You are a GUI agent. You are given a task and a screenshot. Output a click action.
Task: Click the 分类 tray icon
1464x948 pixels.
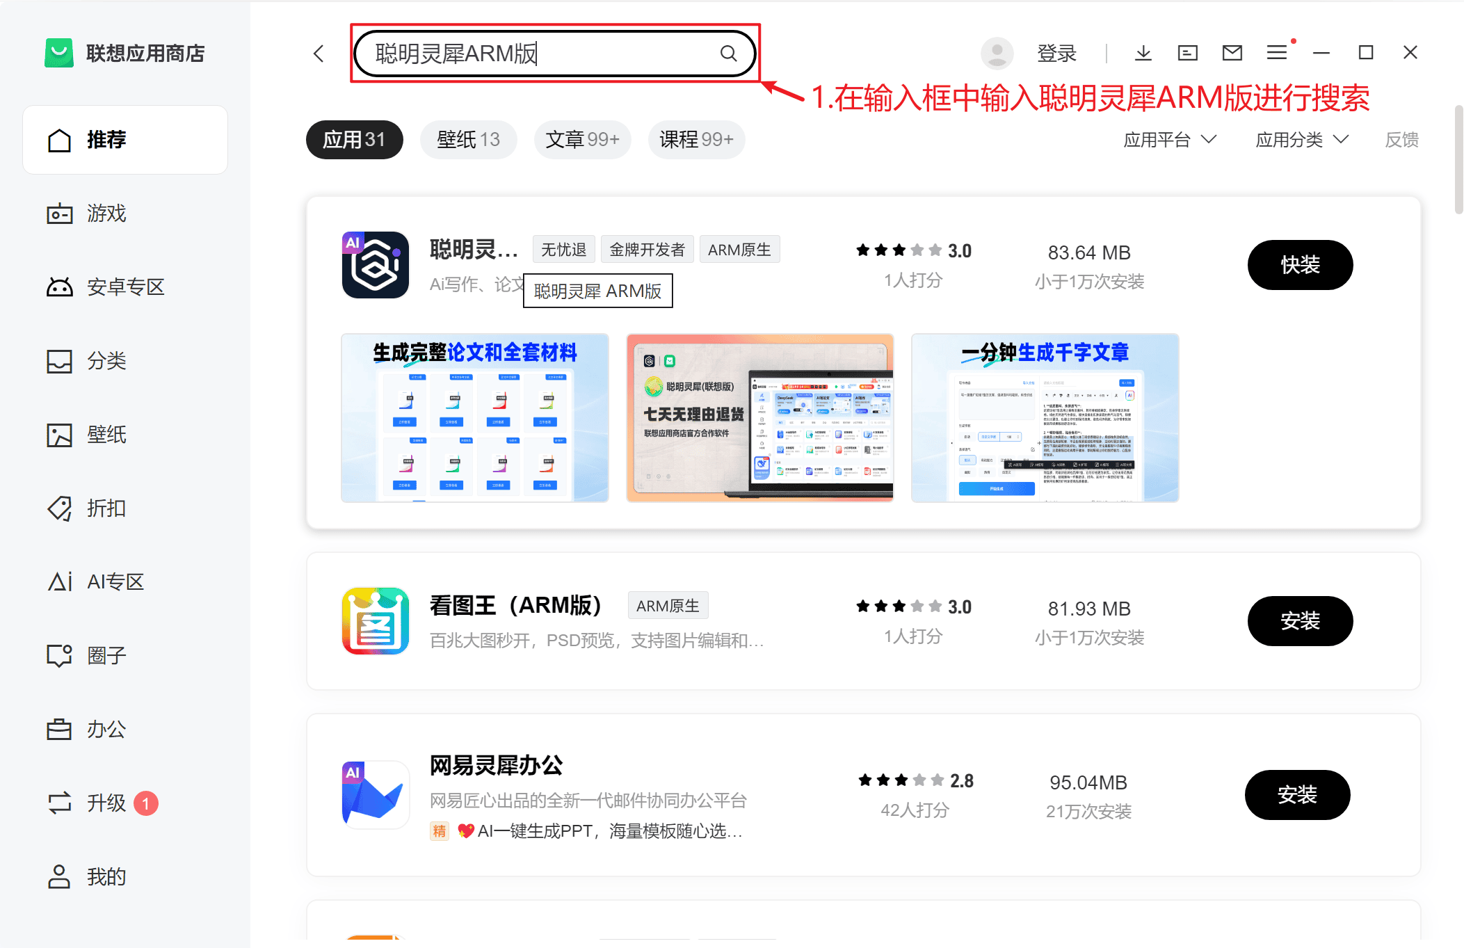(x=59, y=361)
